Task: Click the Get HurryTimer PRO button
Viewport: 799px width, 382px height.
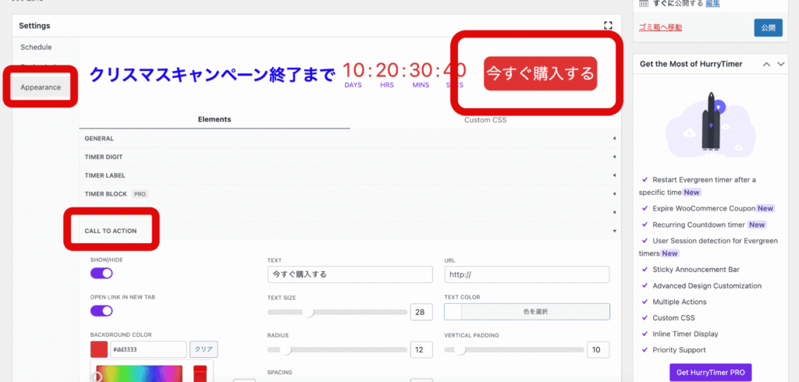Action: tap(710, 373)
